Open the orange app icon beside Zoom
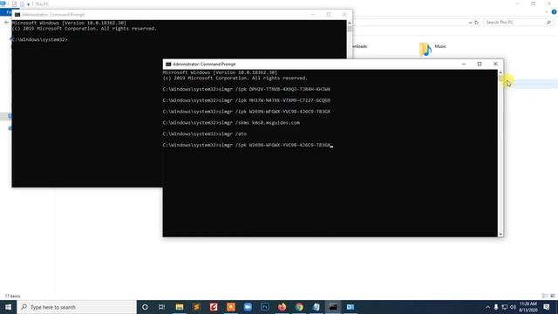Screen dimensions: 558x314 coord(230,307)
